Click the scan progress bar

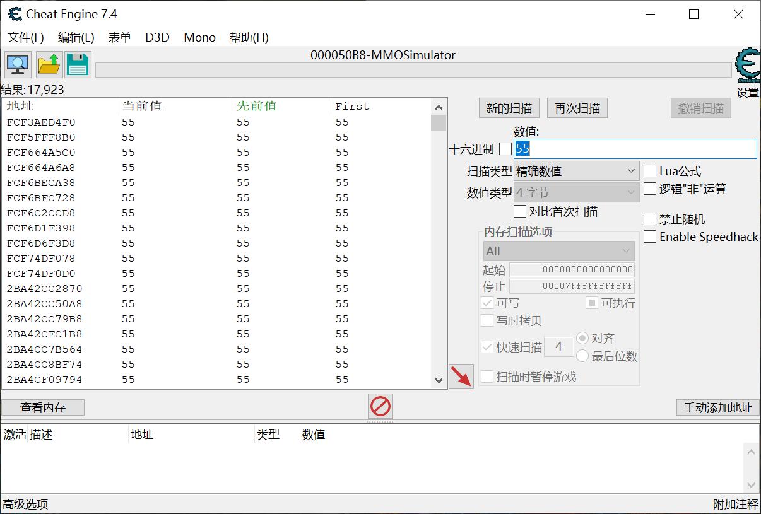pos(413,69)
